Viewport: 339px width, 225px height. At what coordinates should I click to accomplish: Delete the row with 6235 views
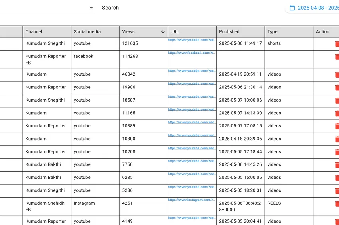click(x=337, y=178)
